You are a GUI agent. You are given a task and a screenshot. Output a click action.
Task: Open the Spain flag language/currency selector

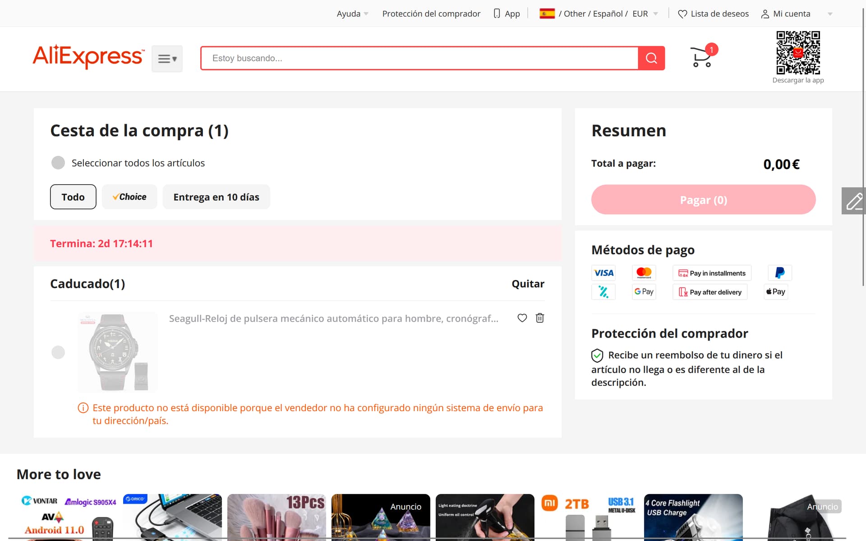pyautogui.click(x=599, y=14)
